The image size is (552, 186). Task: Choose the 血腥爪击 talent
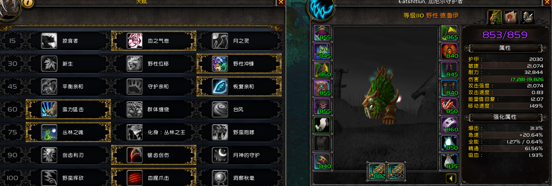tap(153, 177)
